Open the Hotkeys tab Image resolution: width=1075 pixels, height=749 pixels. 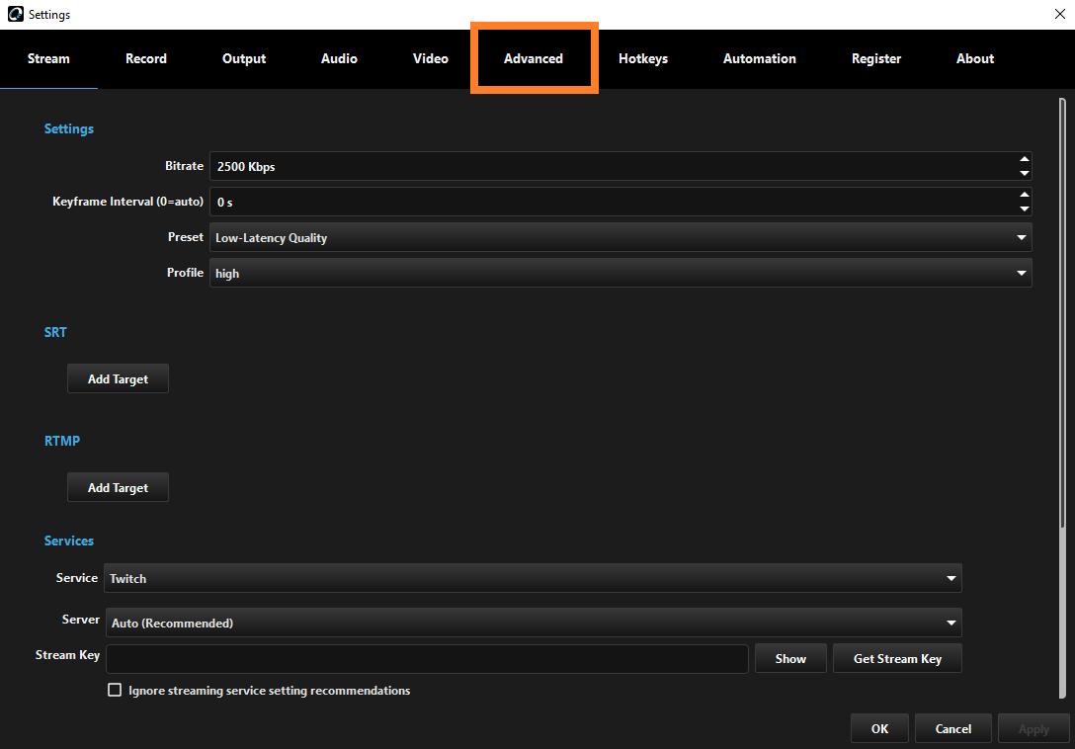[x=643, y=59]
